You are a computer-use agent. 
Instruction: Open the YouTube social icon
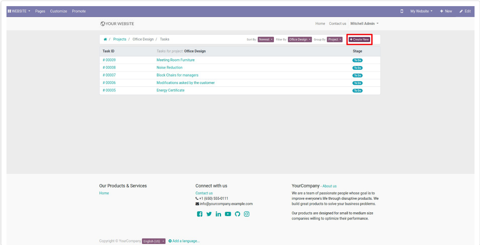(x=228, y=214)
